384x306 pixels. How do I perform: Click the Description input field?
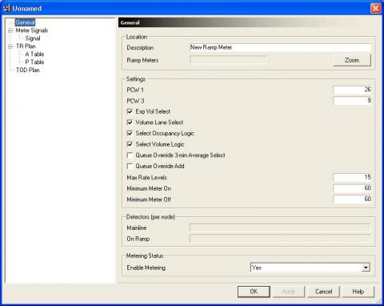(x=280, y=47)
